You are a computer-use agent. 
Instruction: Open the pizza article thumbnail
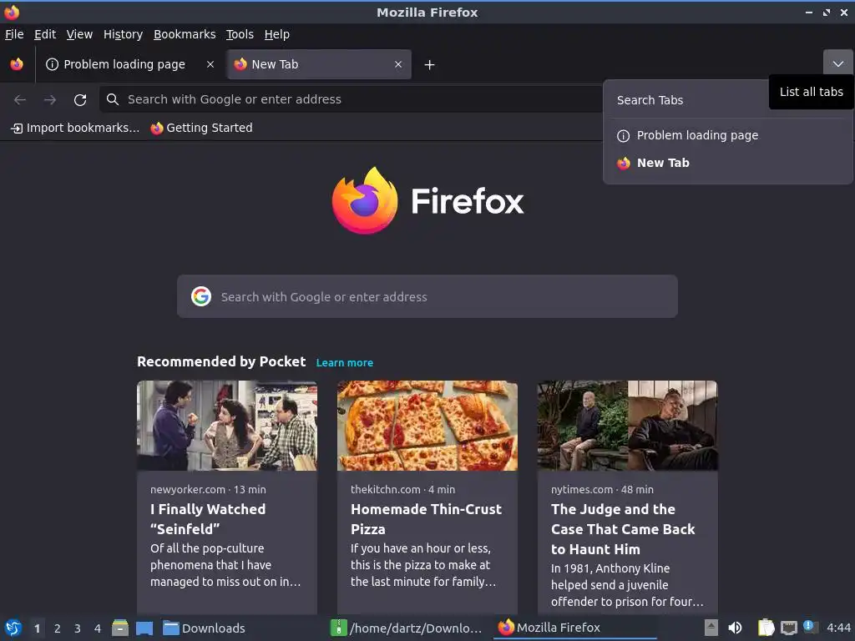(x=427, y=426)
